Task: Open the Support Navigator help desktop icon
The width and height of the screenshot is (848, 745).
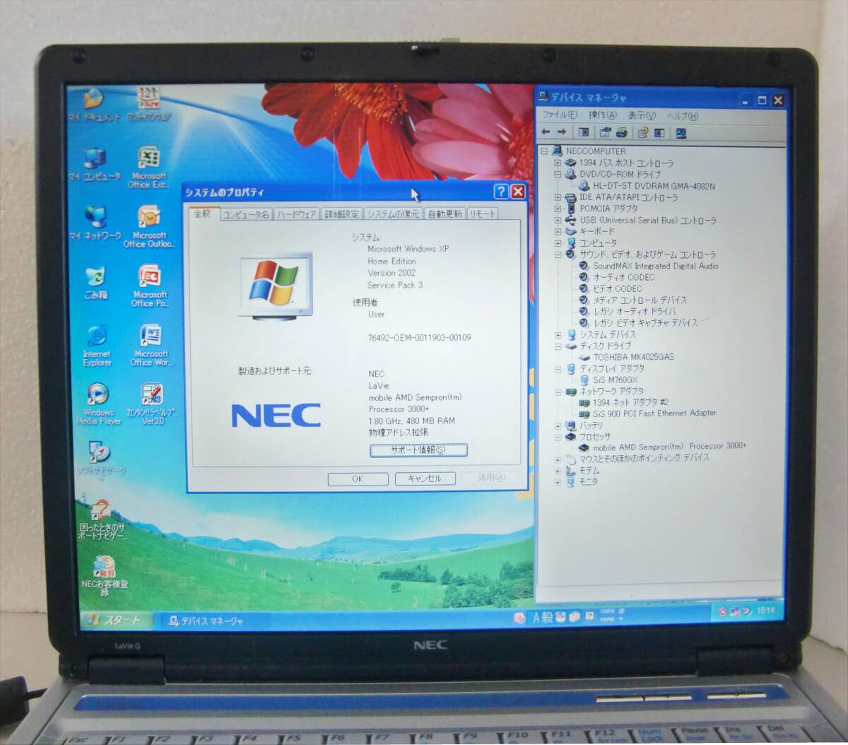Action: tap(102, 520)
